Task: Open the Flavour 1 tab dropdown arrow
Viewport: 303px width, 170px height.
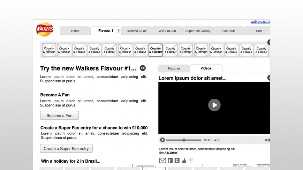Action: click(x=119, y=31)
